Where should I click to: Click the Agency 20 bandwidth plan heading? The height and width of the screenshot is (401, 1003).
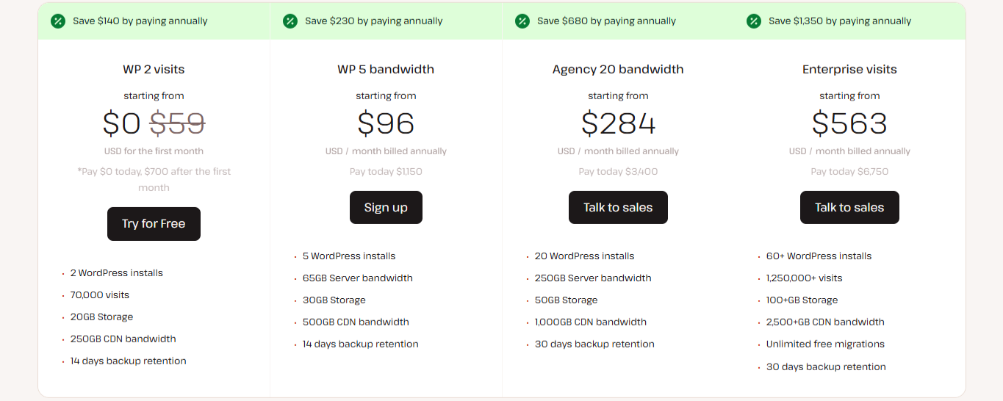pos(618,70)
